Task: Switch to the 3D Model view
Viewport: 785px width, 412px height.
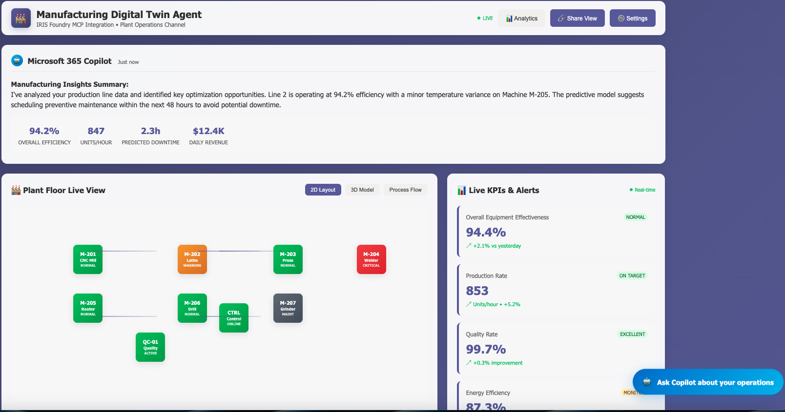Action: [362, 190]
